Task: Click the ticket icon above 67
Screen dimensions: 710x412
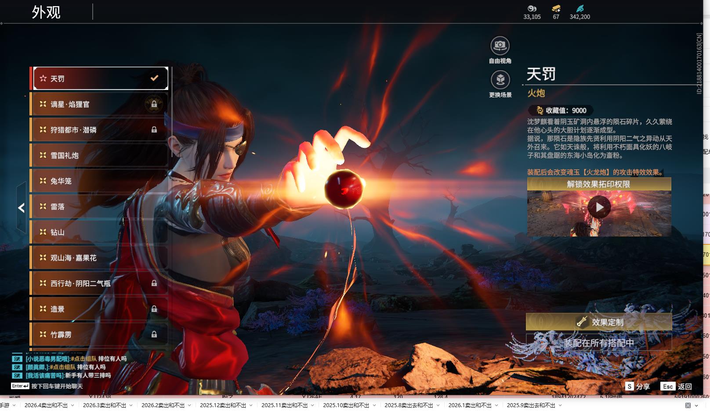Action: (556, 8)
